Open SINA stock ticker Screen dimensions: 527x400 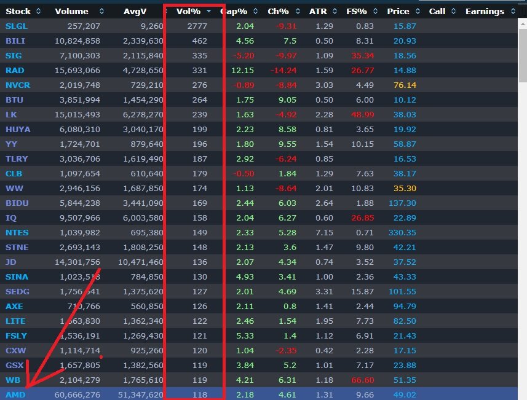coord(17,276)
